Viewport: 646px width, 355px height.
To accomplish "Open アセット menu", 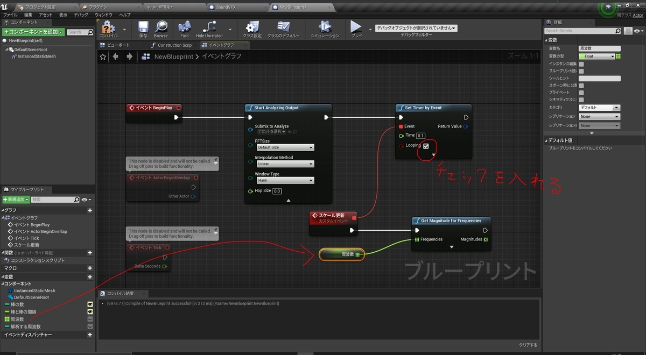I will coord(46,15).
